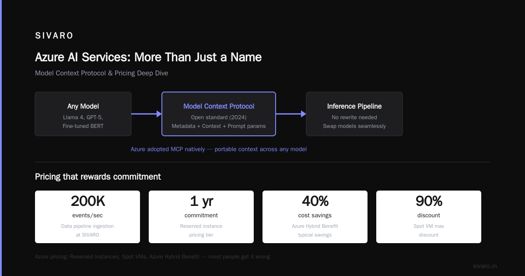
Task: Open the sivaro.in link
Action: [x=485, y=266]
